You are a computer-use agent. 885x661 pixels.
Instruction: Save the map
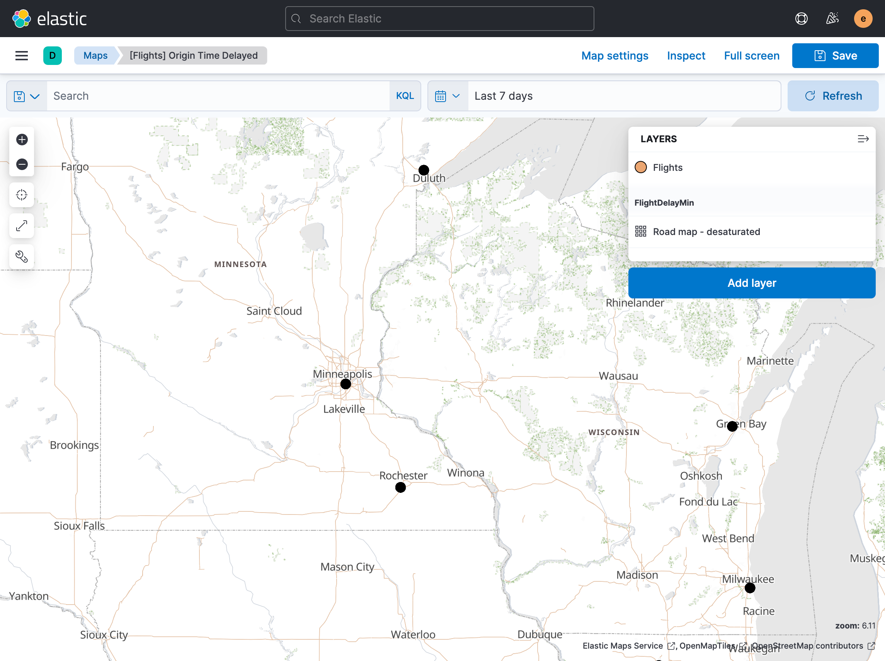point(835,55)
